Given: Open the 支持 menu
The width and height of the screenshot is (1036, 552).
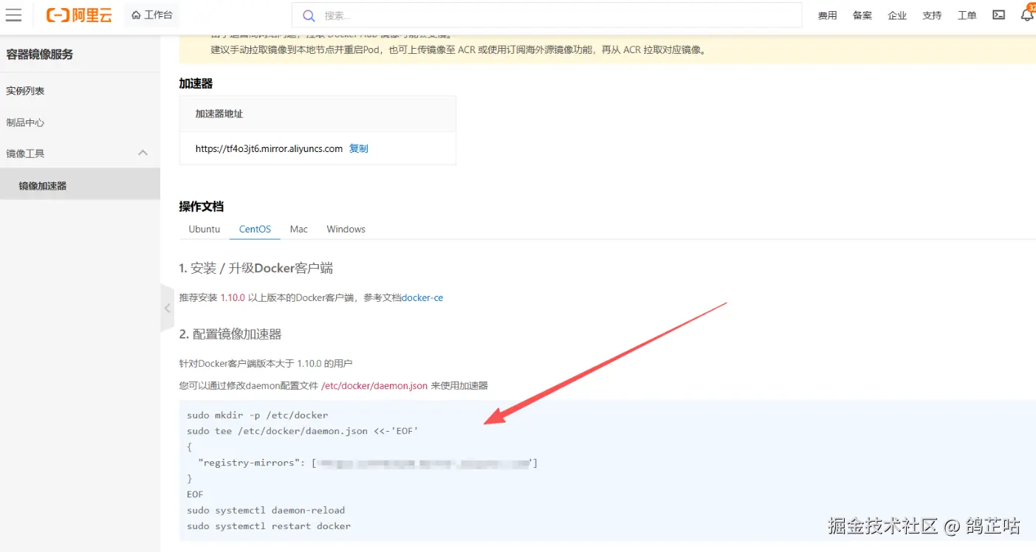Looking at the screenshot, I should coord(932,15).
